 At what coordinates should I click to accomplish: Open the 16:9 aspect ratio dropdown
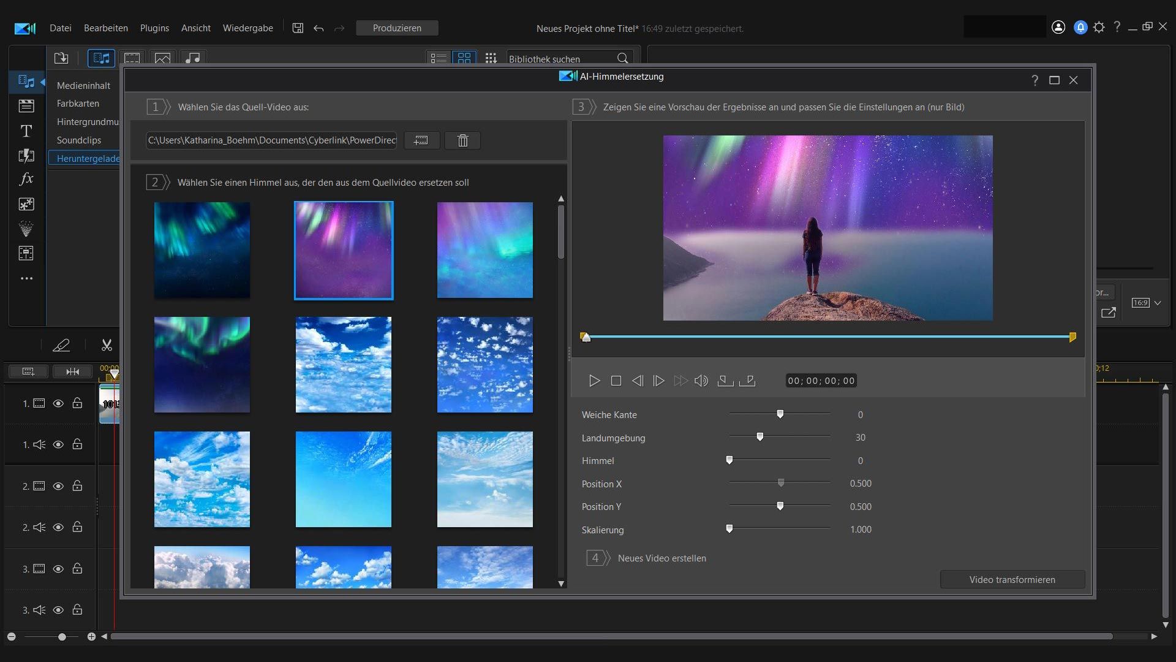pos(1146,303)
